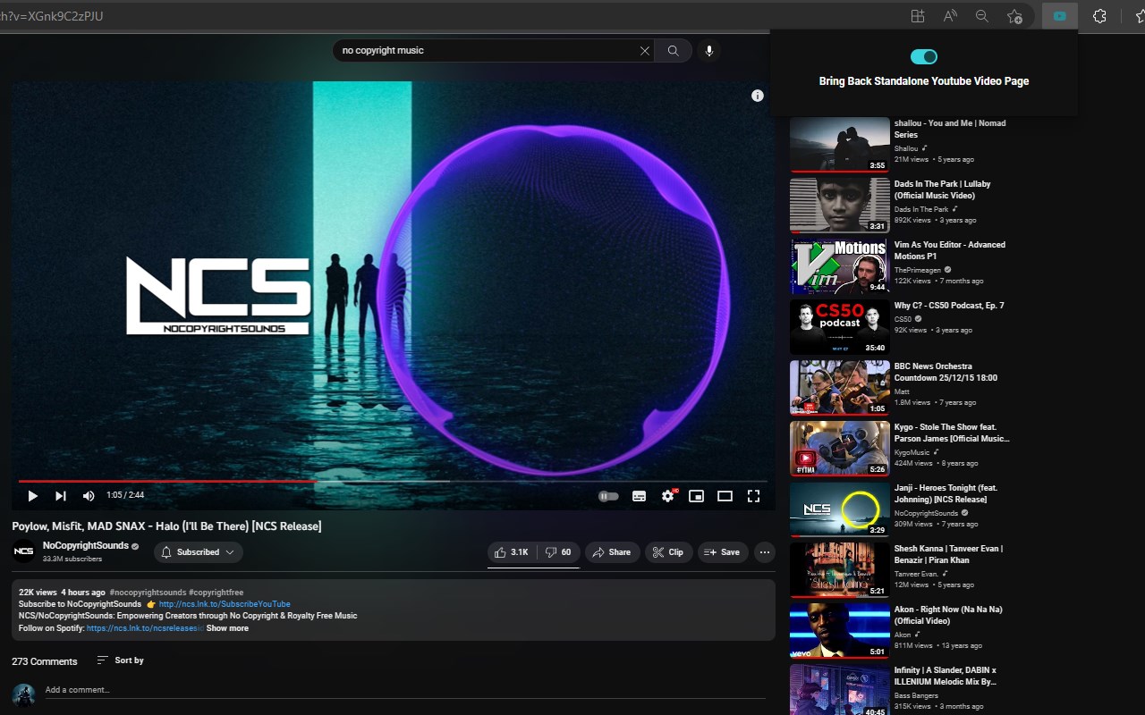This screenshot has width=1145, height=715.
Task: Enable theater mode
Action: [x=725, y=496]
